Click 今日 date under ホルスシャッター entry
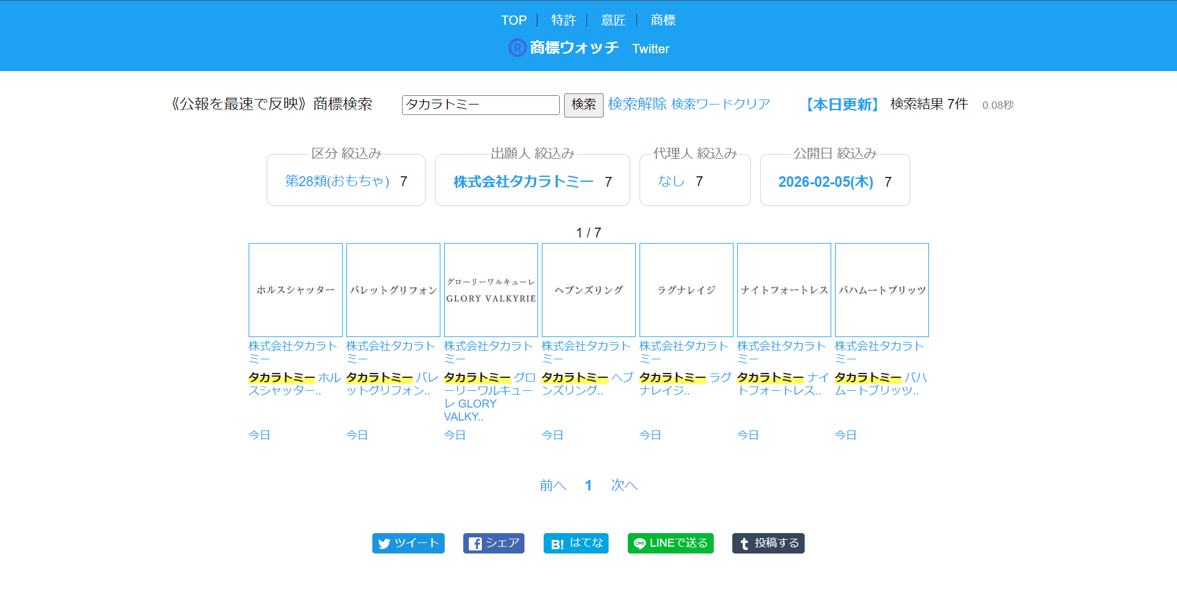 (x=260, y=435)
